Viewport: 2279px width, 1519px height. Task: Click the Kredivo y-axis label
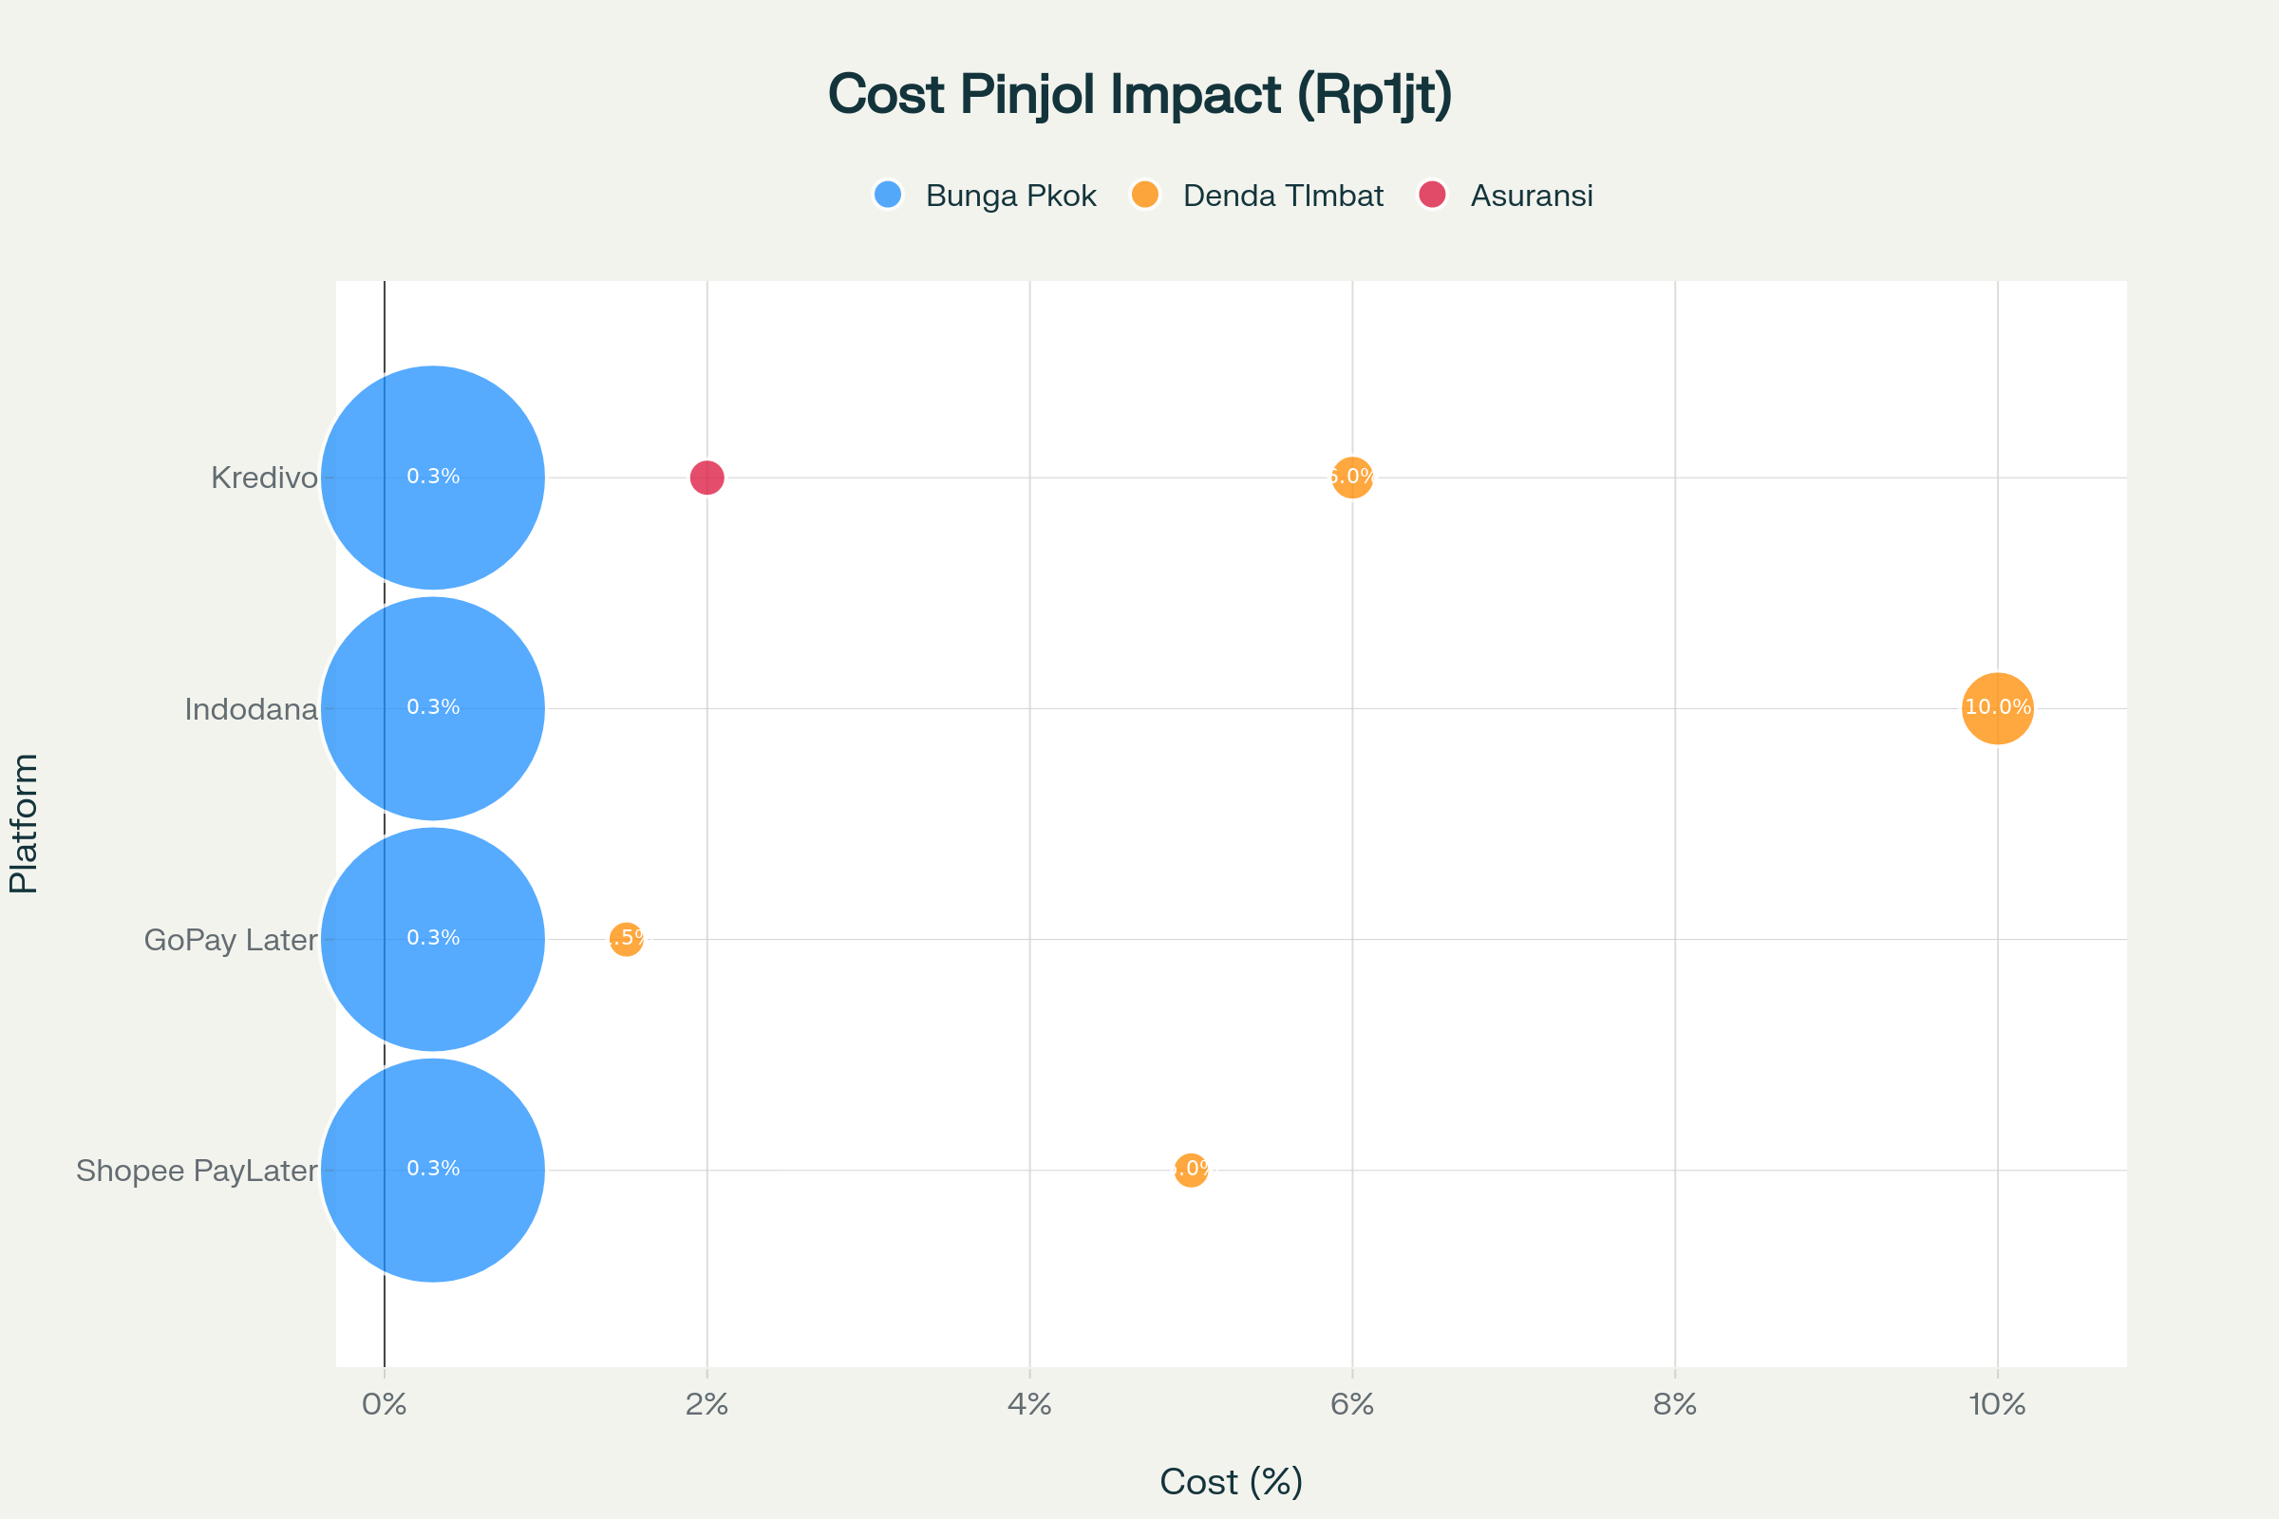pyautogui.click(x=264, y=478)
